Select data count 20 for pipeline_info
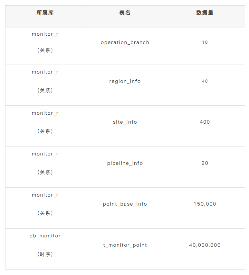This screenshot has height=275, width=249. (x=205, y=163)
